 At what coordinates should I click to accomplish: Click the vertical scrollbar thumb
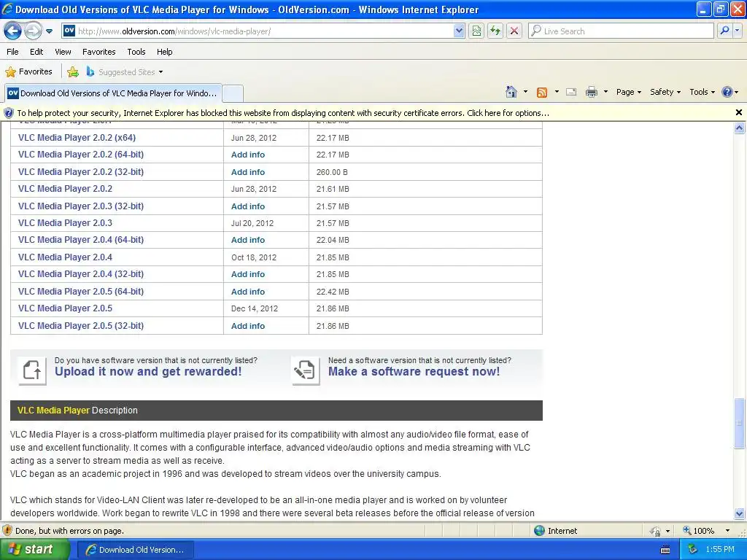click(x=740, y=422)
